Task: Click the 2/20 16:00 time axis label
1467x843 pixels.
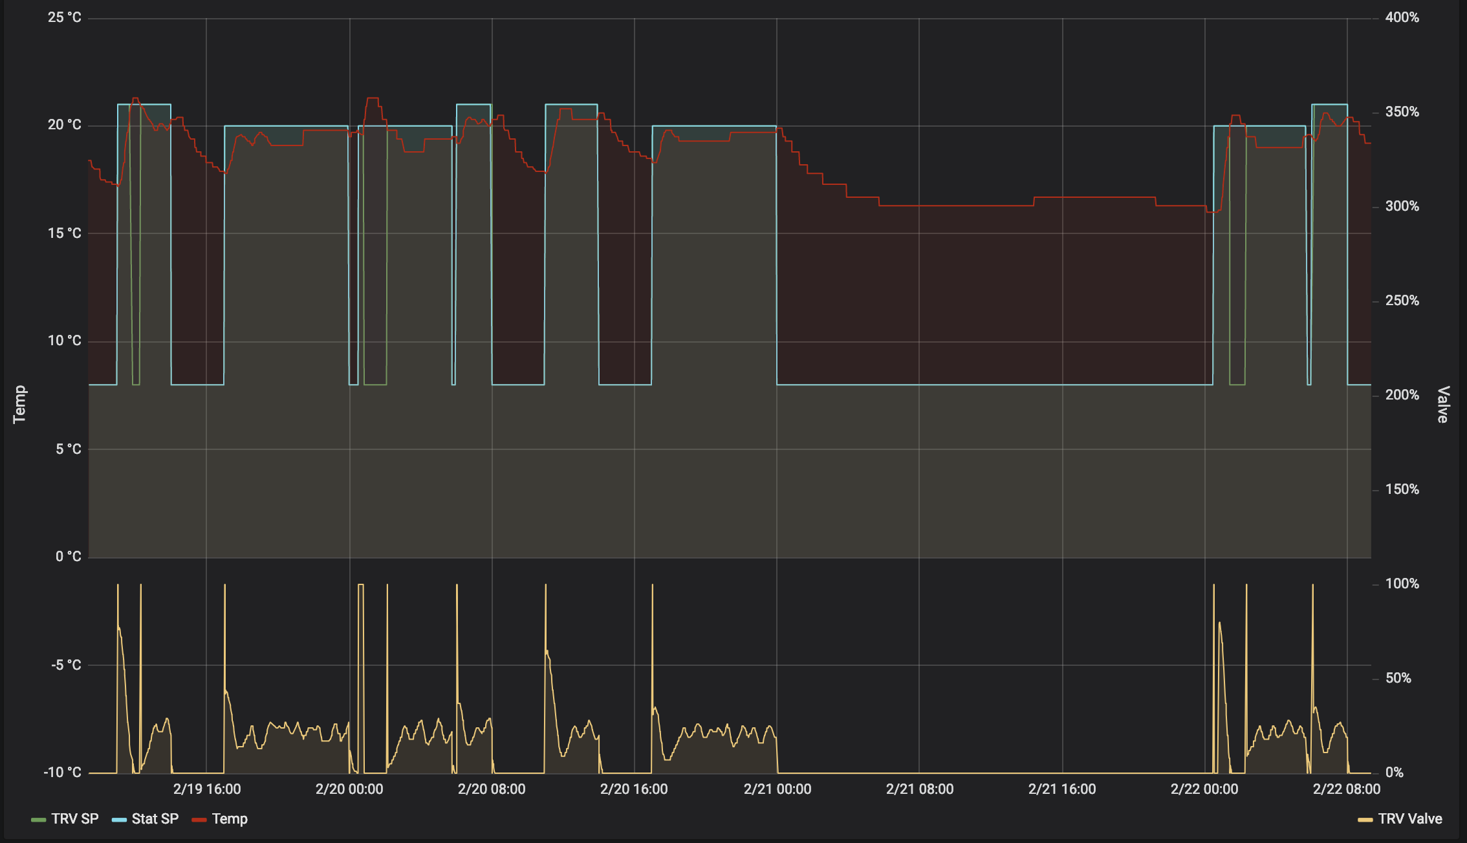Action: tap(634, 789)
